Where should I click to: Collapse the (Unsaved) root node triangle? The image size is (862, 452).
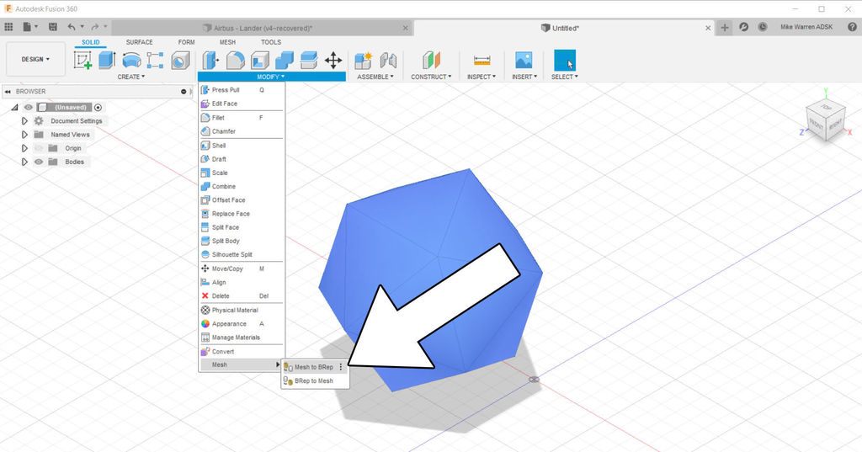[x=14, y=107]
